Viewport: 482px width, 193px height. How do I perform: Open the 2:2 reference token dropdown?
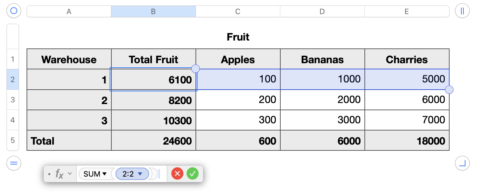coord(140,174)
